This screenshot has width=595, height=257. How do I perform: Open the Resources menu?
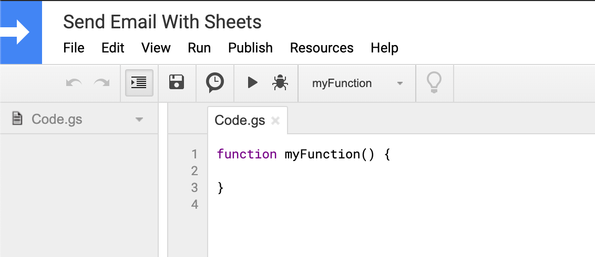pyautogui.click(x=322, y=48)
